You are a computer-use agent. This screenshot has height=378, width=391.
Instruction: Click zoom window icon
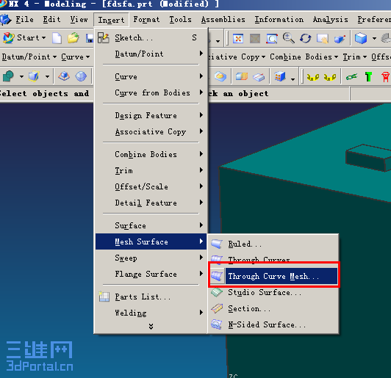272,39
